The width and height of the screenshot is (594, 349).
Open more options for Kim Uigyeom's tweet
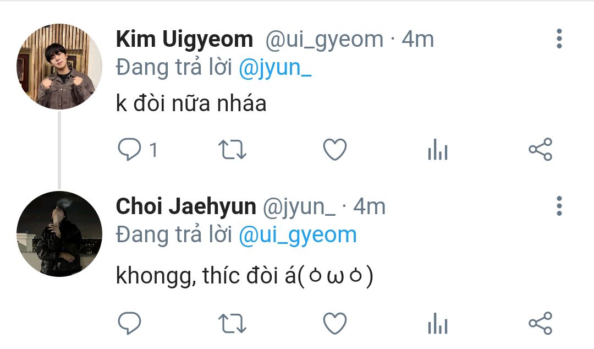click(x=559, y=39)
